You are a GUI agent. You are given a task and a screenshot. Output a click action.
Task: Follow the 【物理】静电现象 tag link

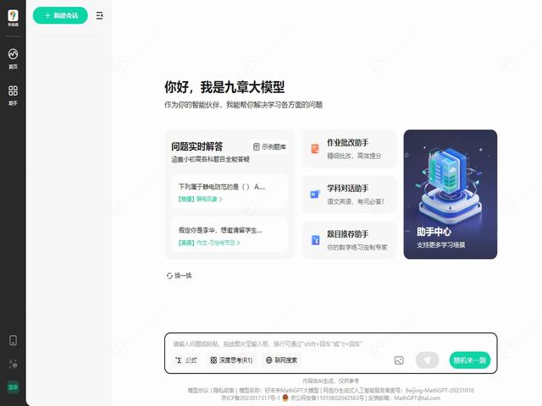point(200,200)
